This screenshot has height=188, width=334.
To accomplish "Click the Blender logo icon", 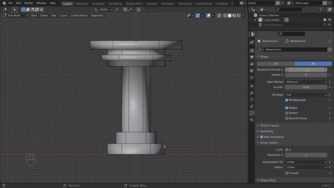I will (x=4, y=3).
